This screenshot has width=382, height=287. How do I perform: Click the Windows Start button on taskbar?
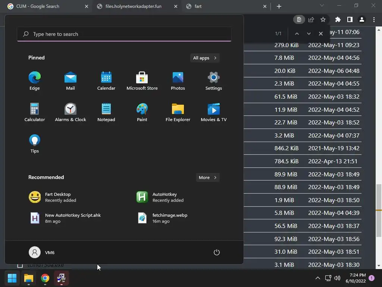[x=12, y=278]
